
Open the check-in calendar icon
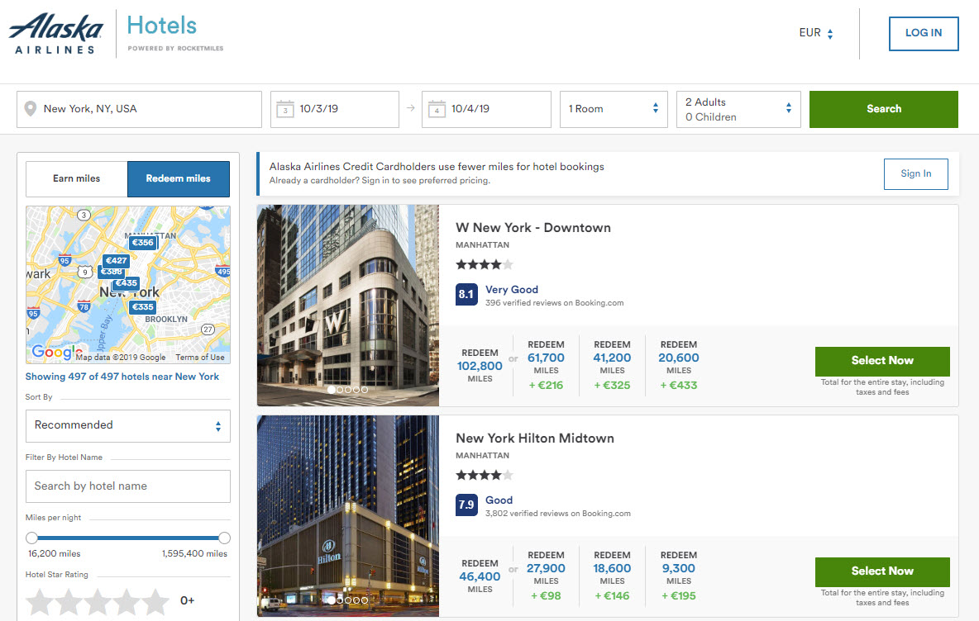284,109
